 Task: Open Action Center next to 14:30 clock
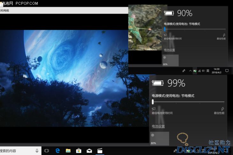pos(227,71)
